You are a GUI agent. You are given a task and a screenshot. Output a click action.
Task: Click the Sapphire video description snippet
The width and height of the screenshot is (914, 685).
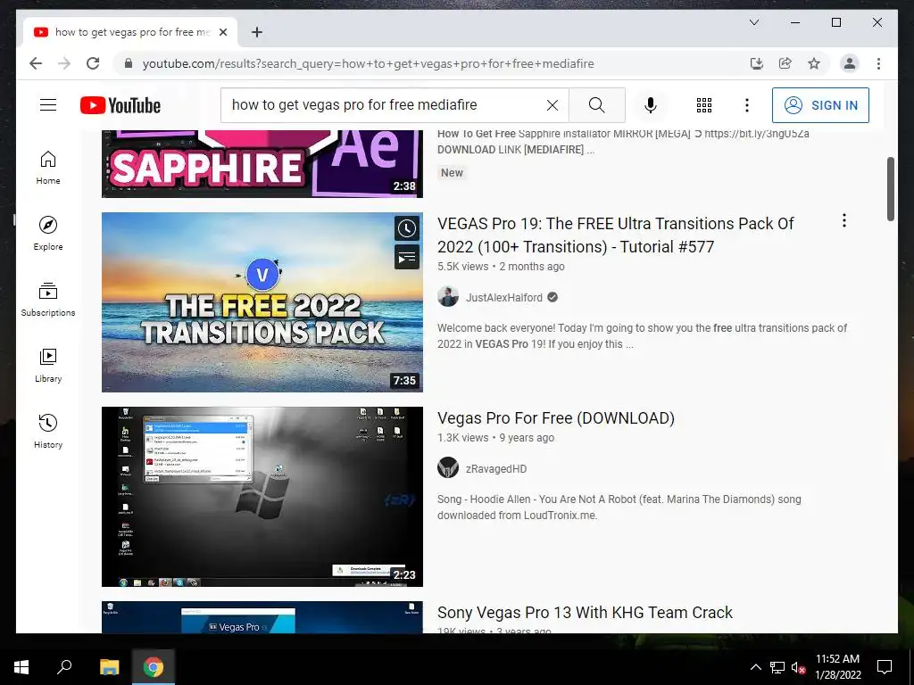[x=623, y=142]
